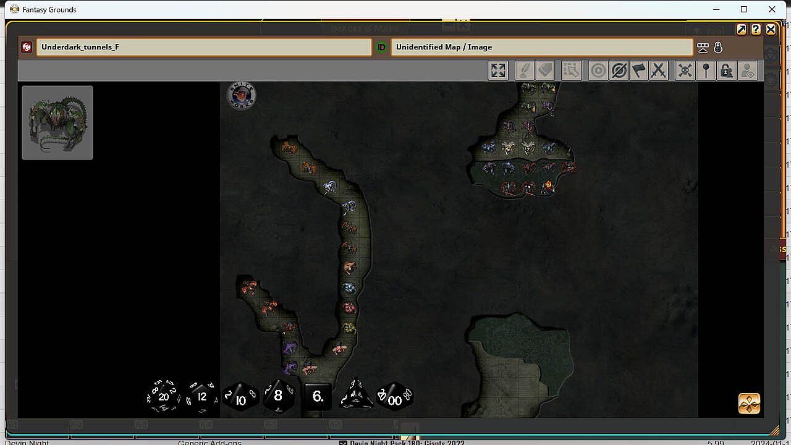Click the orange four-diamond button below the map
The width and height of the screenshot is (791, 445).
tap(750, 404)
